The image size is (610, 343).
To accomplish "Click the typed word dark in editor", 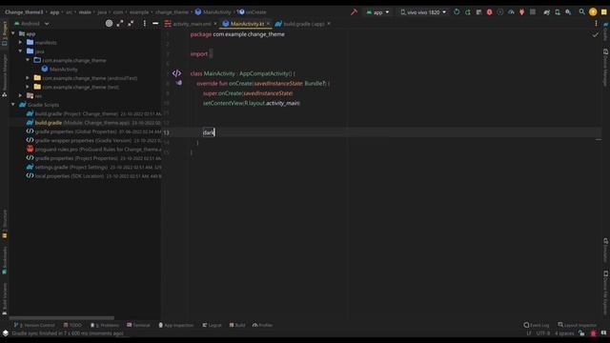I will (x=208, y=132).
